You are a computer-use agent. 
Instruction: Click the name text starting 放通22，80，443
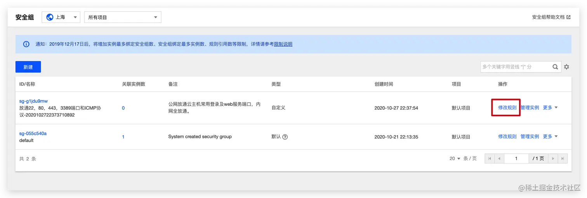click(x=60, y=112)
